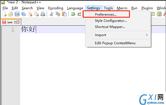Open the Plugins menu
This screenshot has width=166, height=105.
tap(147, 8)
